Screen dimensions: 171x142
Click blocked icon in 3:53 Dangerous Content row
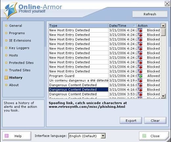coord(140,94)
